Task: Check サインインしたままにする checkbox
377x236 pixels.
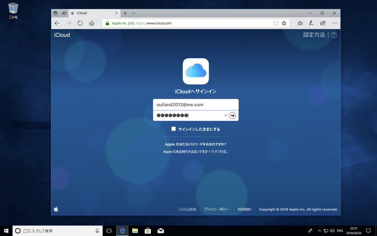Action: (173, 129)
